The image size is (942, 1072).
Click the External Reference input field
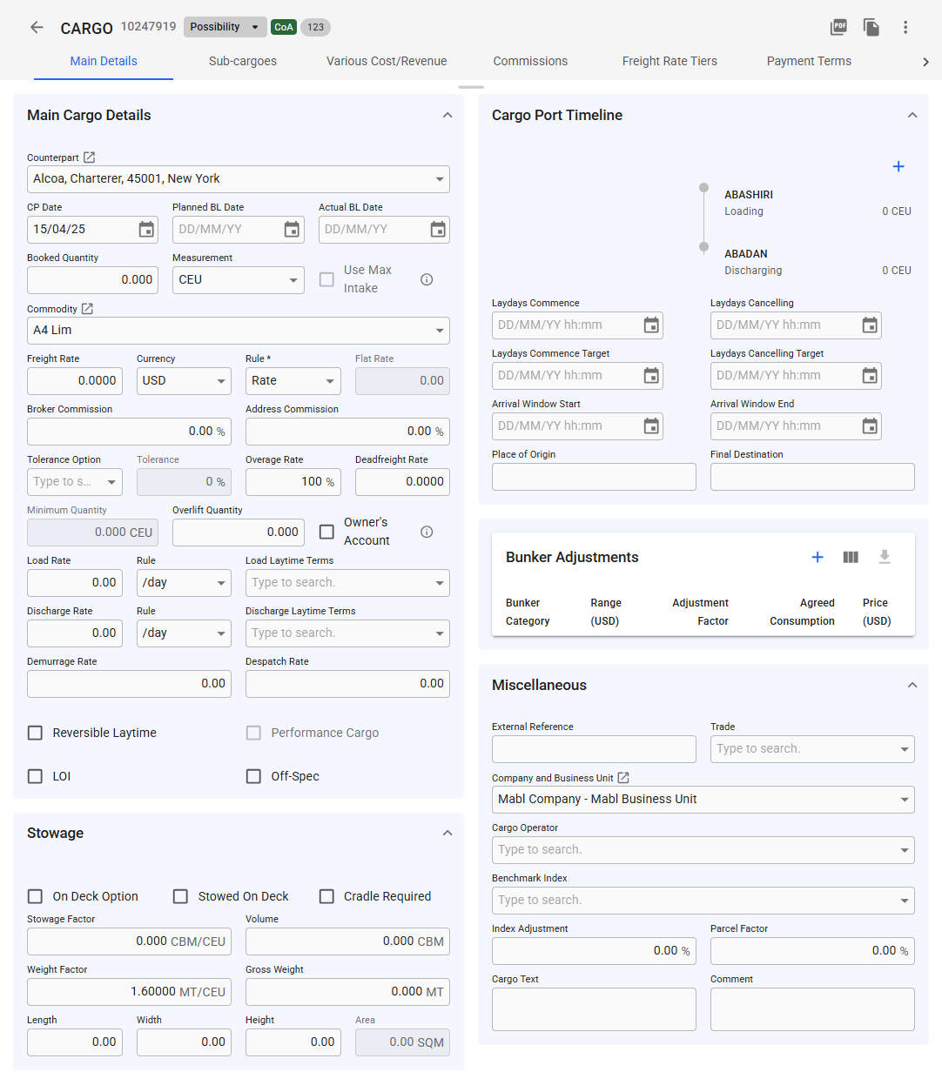coord(594,749)
